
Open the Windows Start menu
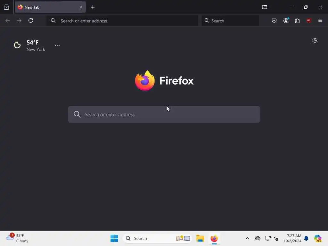(x=114, y=238)
